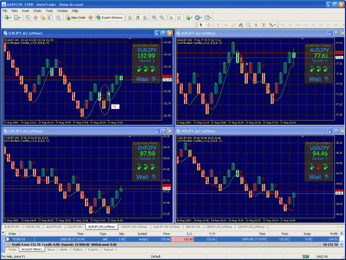Open the Account History terminal tab

click(x=32, y=249)
